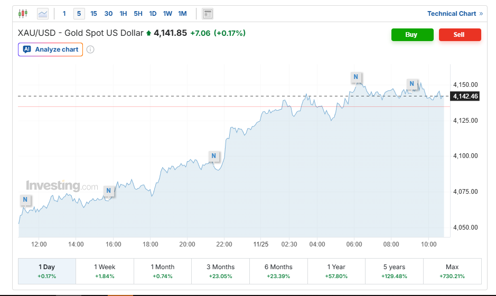
Task: Select the 1 minute interval
Action: tap(64, 14)
